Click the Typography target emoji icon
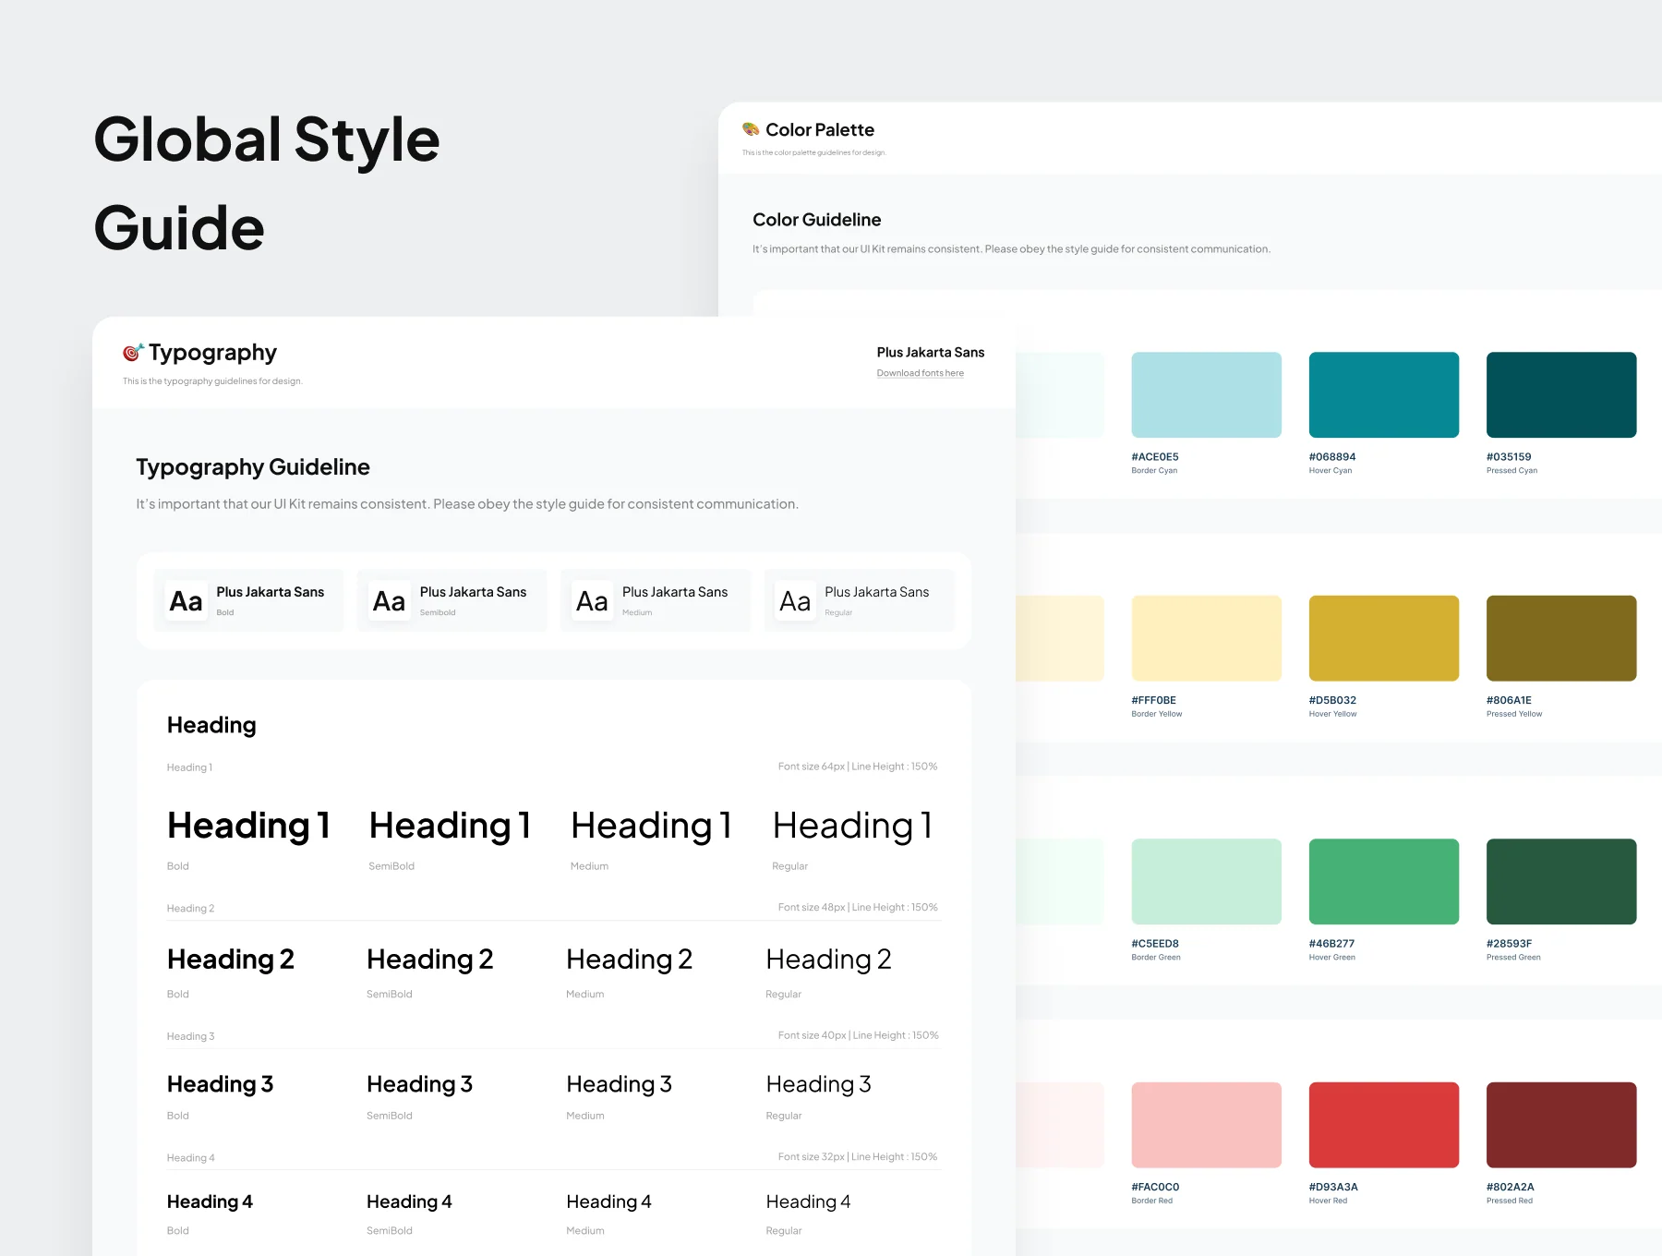Image resolution: width=1662 pixels, height=1256 pixels. [133, 353]
